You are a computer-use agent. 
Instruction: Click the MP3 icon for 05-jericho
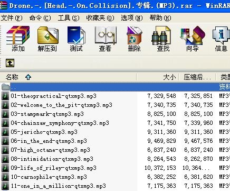[x=5, y=132]
